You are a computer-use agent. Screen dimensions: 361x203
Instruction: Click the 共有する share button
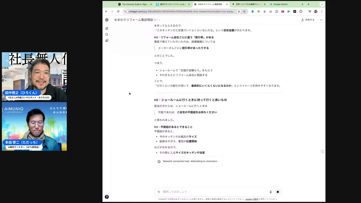tap(308, 20)
